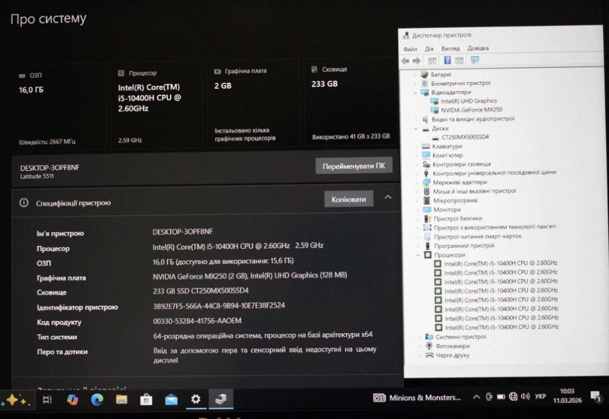Click the Help question mark icon in Device Manager

pyautogui.click(x=447, y=60)
